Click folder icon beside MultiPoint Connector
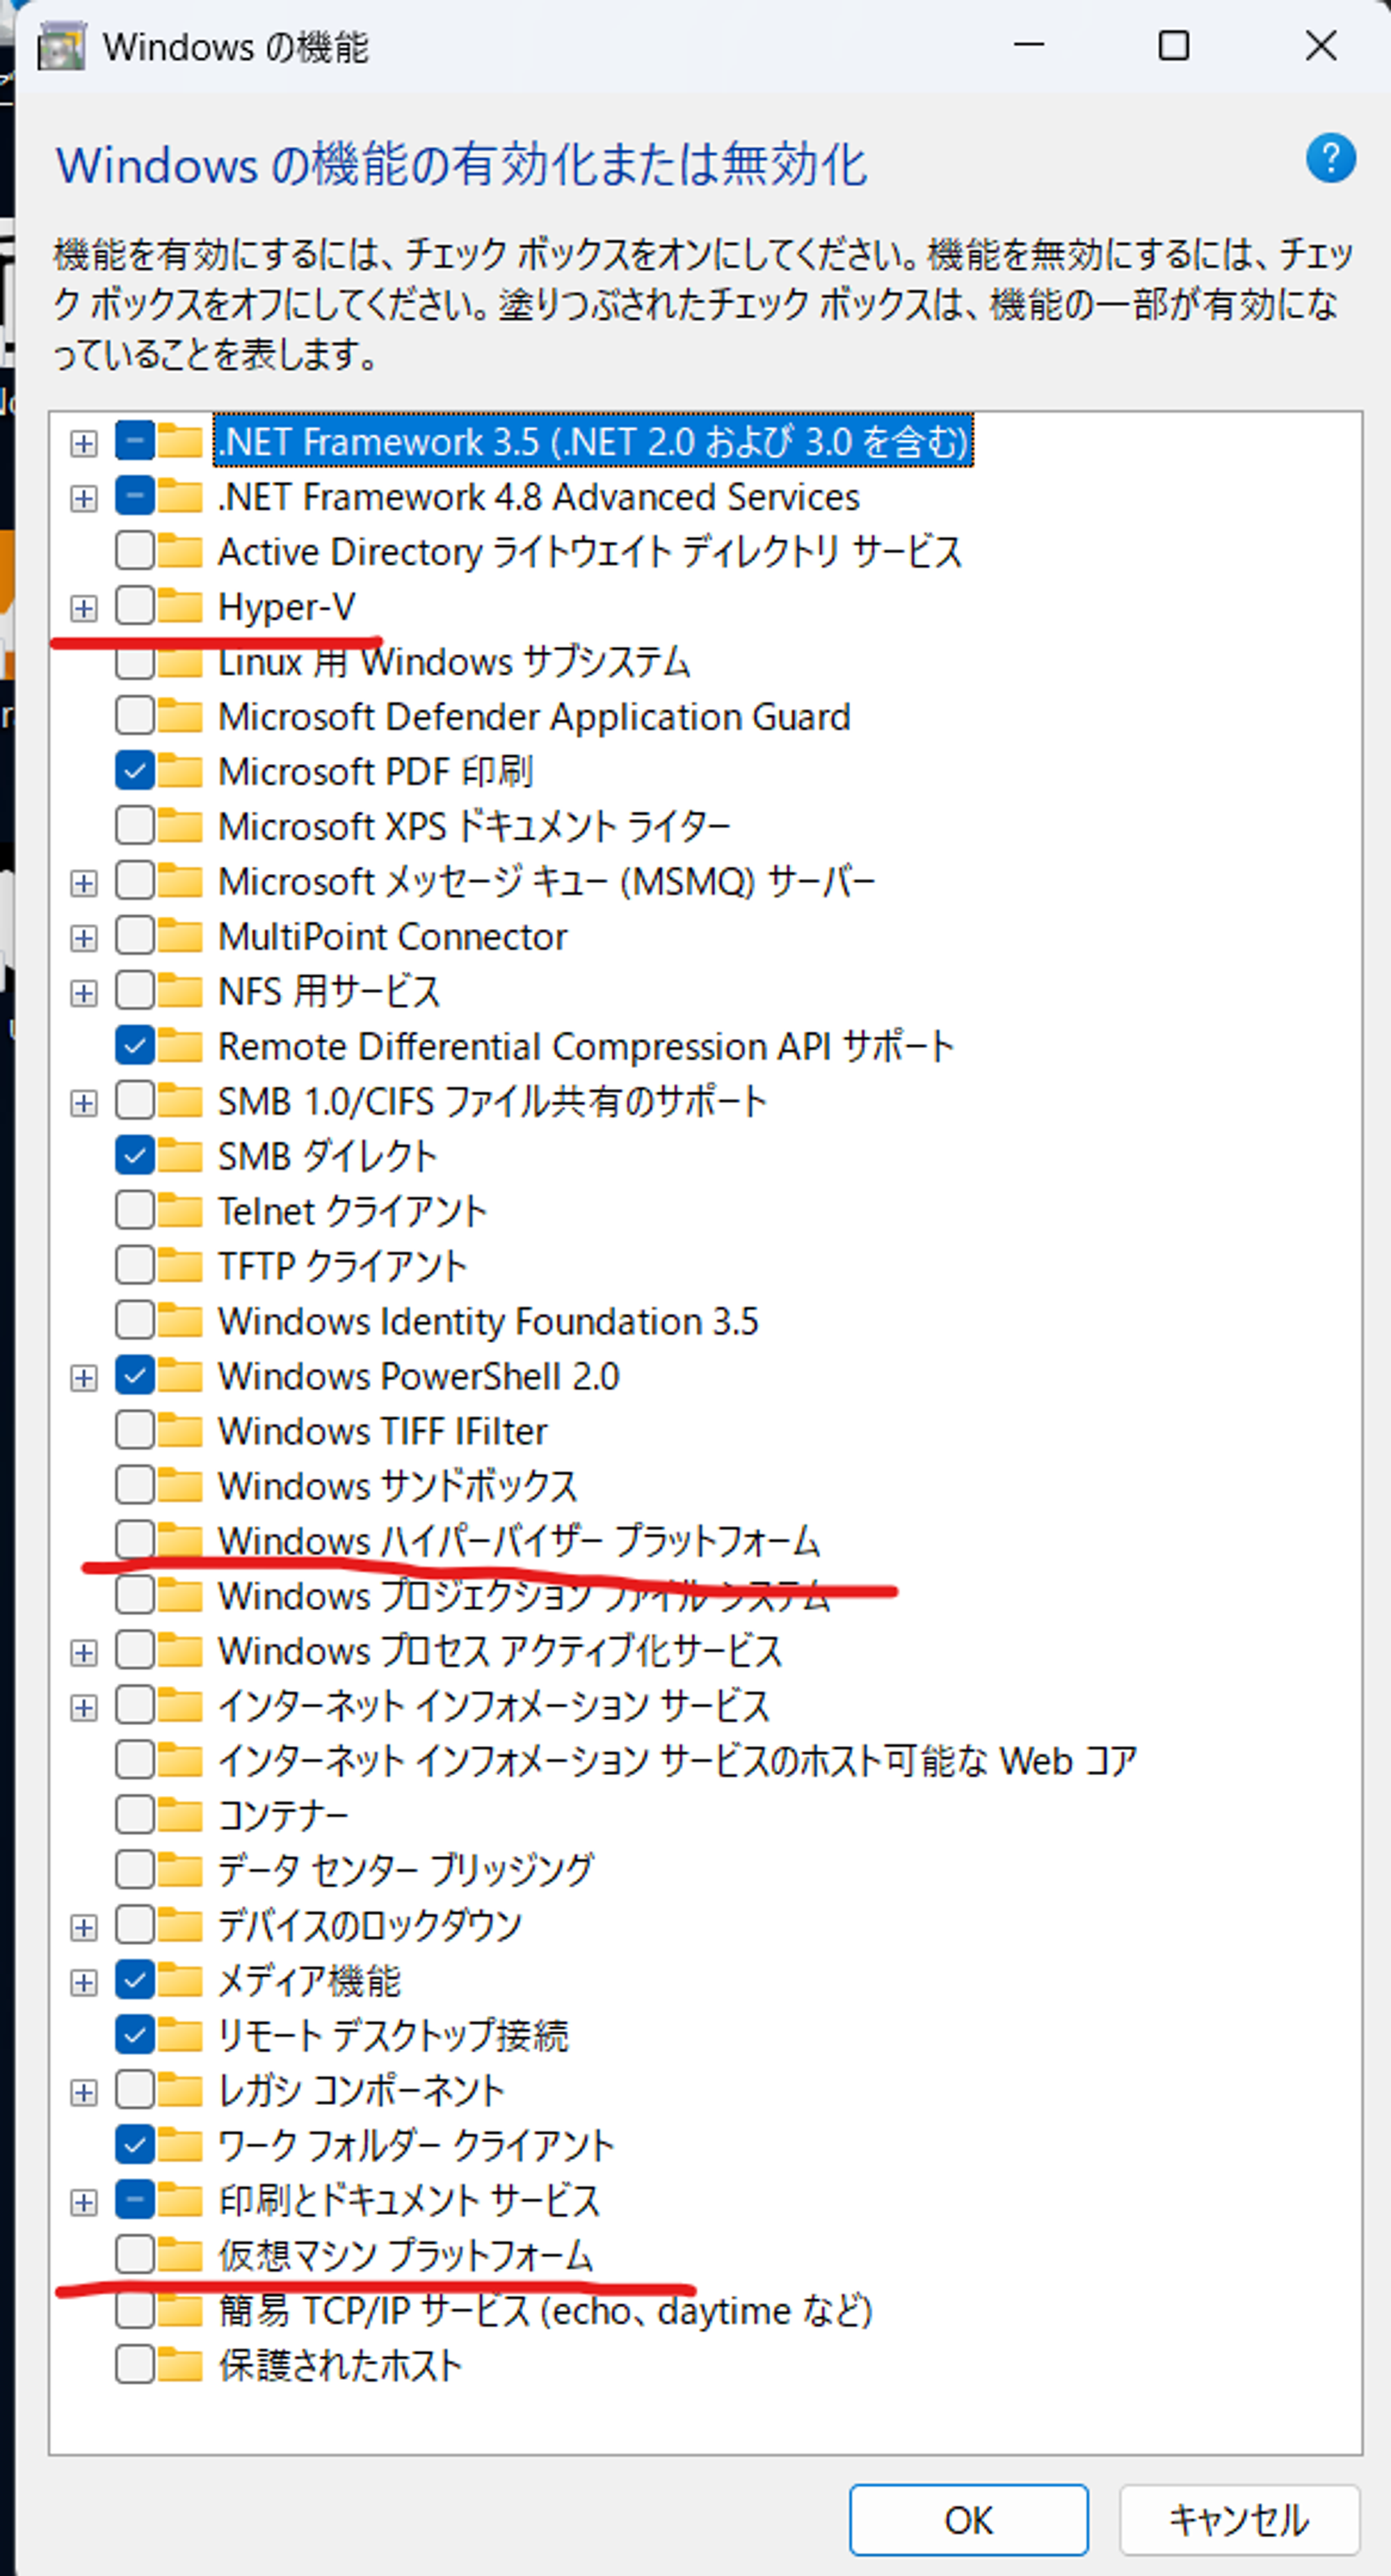 click(x=180, y=935)
